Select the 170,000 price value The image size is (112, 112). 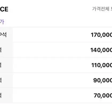(x=101, y=35)
